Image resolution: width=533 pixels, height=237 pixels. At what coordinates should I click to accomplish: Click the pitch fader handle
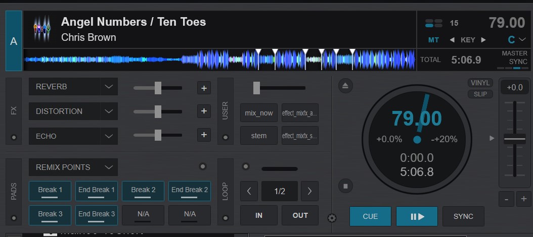pos(515,139)
